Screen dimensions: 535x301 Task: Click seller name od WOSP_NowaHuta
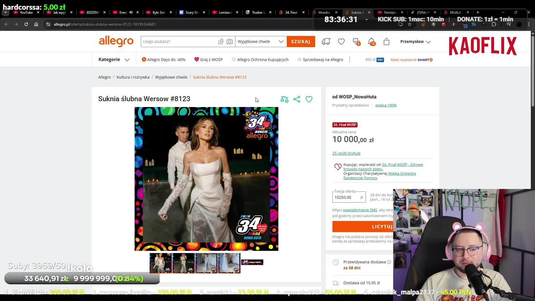pos(354,97)
